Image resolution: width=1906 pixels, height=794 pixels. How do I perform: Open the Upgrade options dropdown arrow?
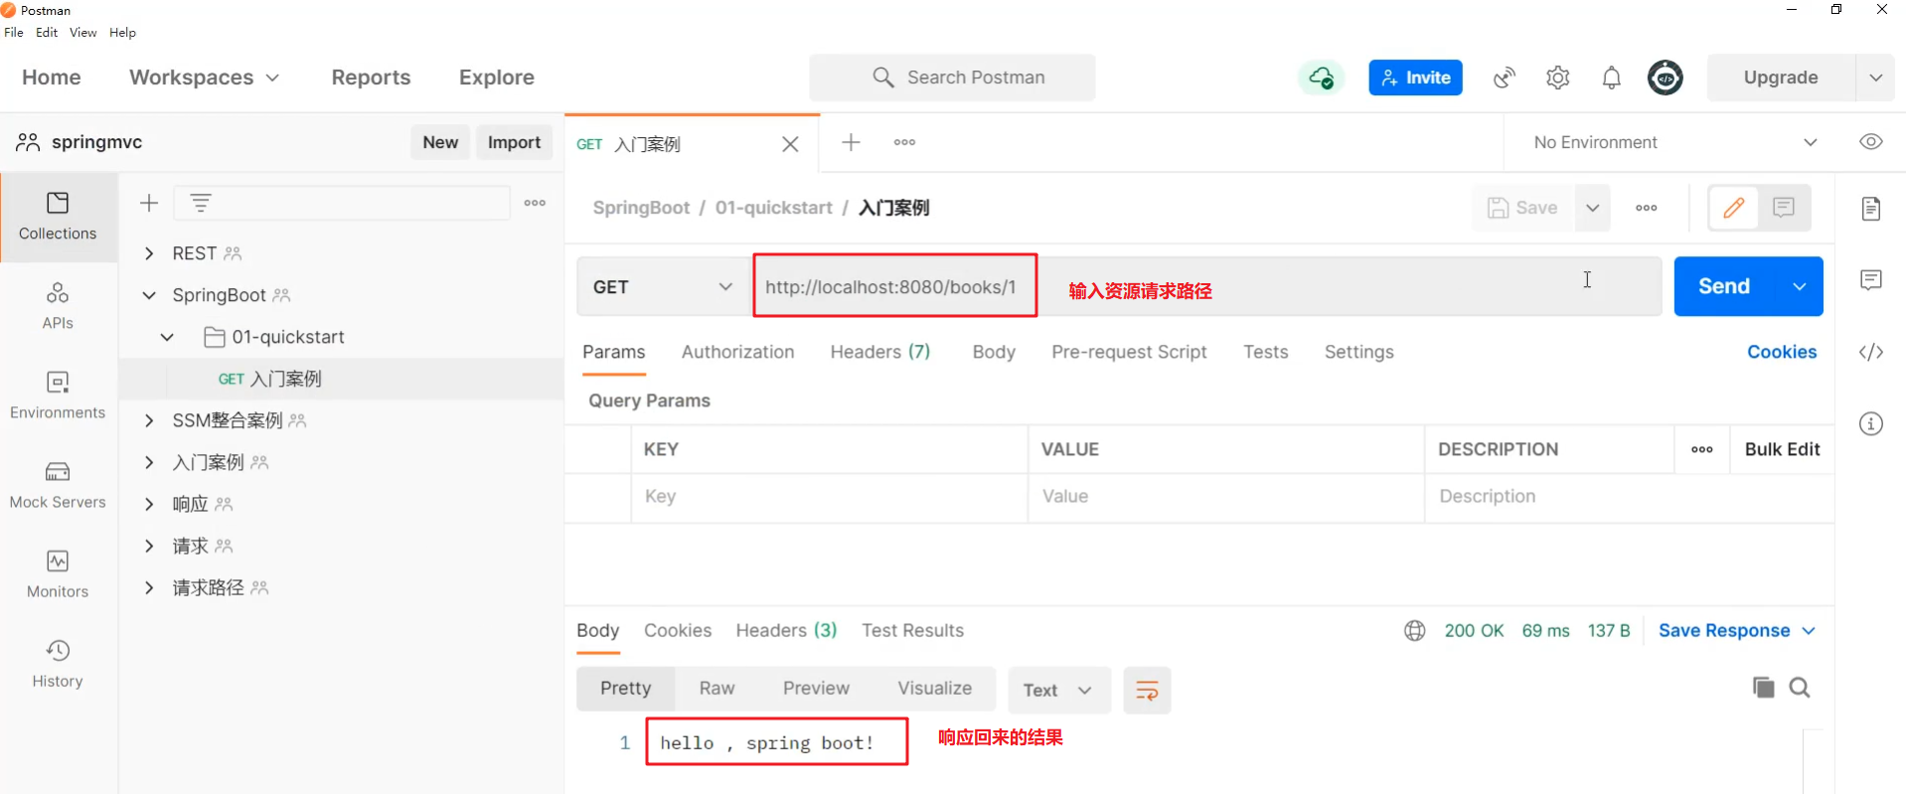(x=1875, y=78)
